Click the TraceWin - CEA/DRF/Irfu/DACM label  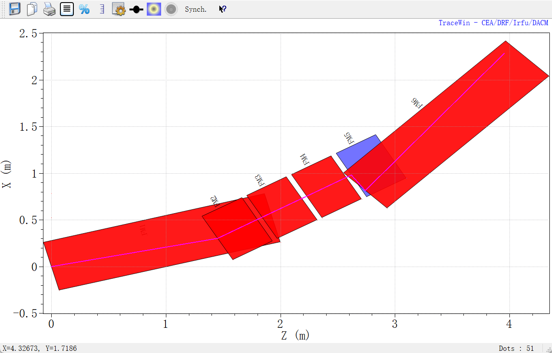coord(493,23)
